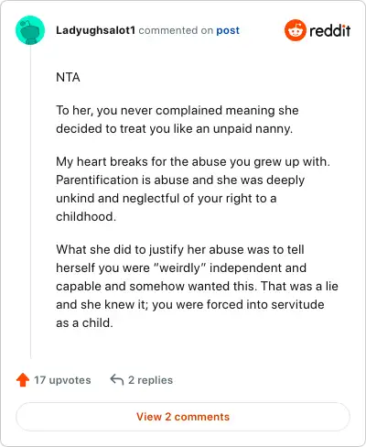
Task: Click the closing line "as a child."
Action: [x=84, y=322]
